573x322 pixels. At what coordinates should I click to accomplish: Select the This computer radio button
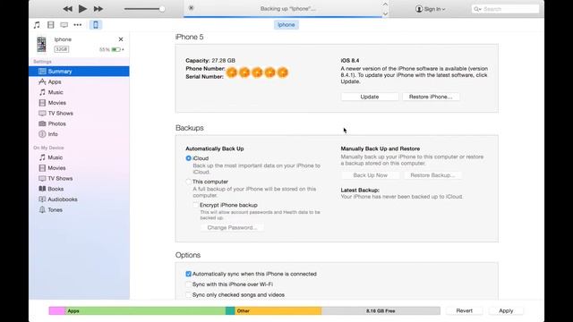pyautogui.click(x=189, y=182)
